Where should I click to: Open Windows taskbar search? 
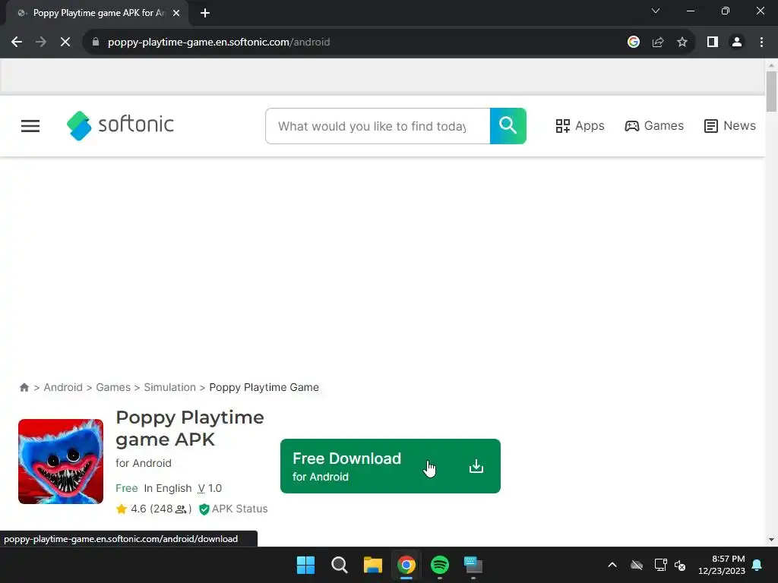(340, 565)
